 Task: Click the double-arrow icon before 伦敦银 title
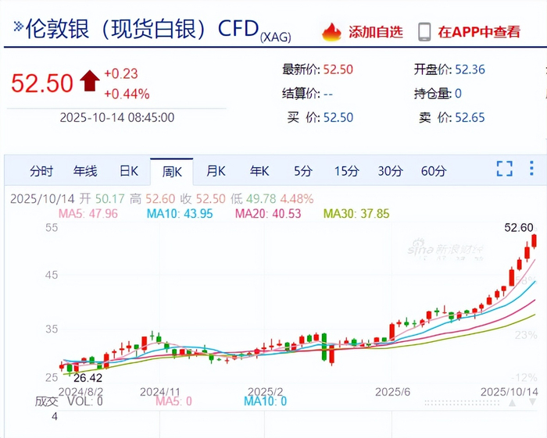point(18,26)
